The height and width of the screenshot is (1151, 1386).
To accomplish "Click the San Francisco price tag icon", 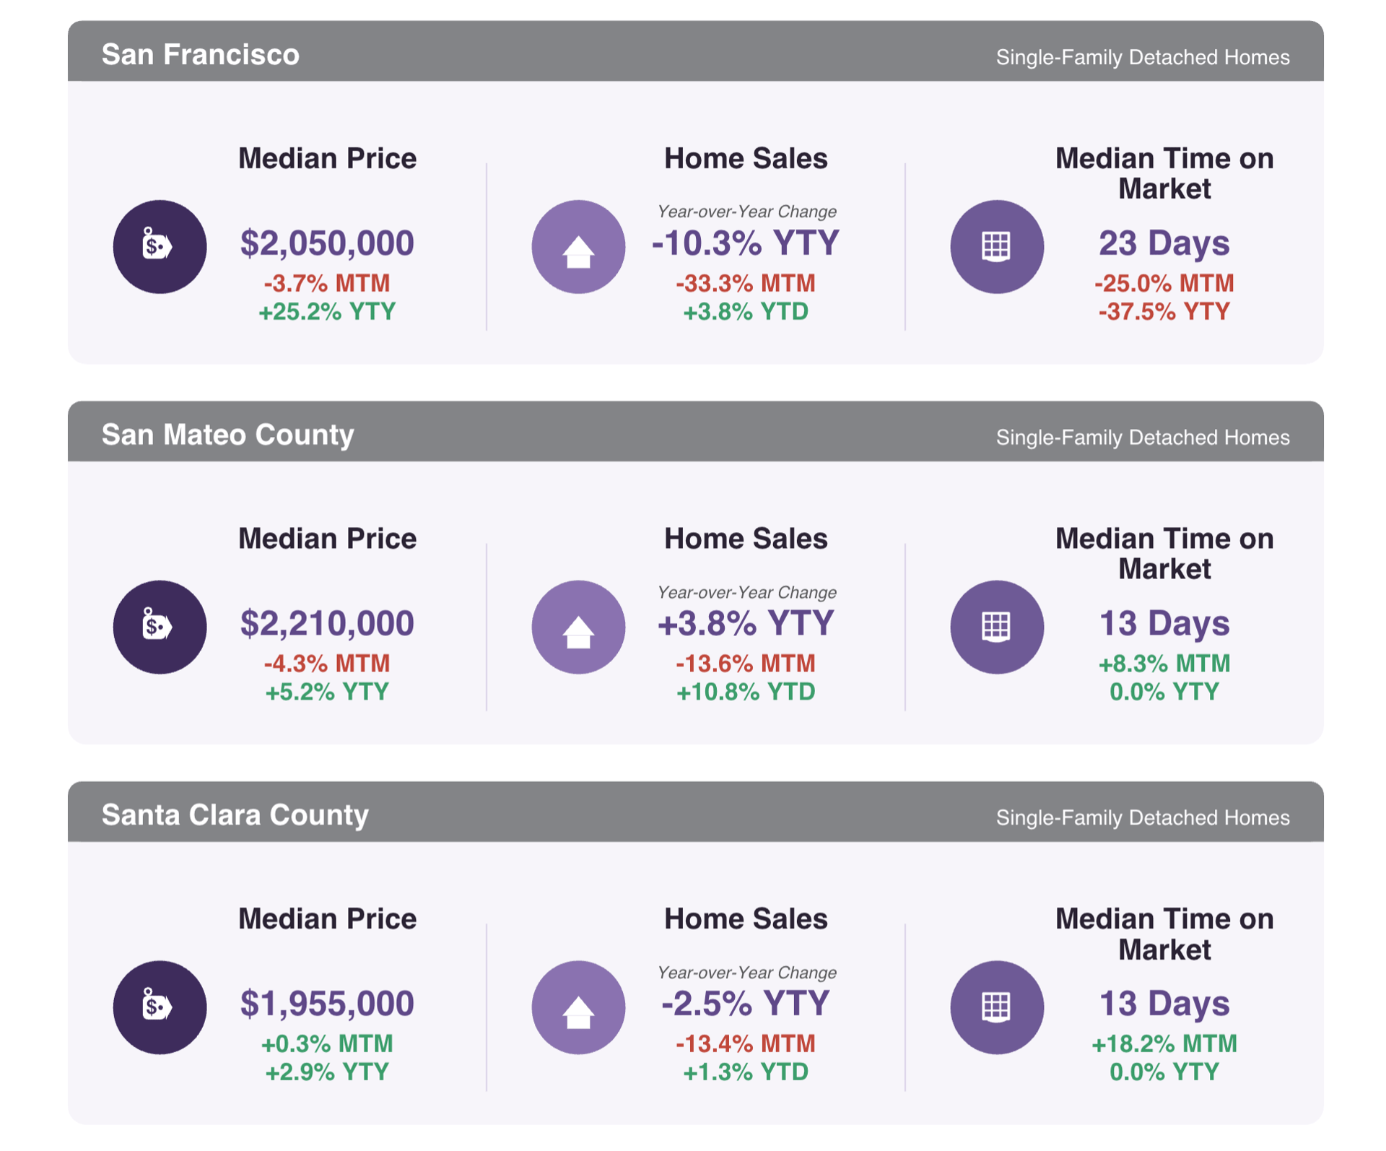I will (160, 246).
